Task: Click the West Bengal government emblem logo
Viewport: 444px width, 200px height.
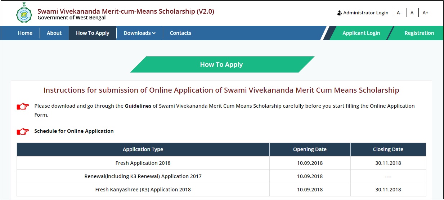Action: pyautogui.click(x=24, y=14)
